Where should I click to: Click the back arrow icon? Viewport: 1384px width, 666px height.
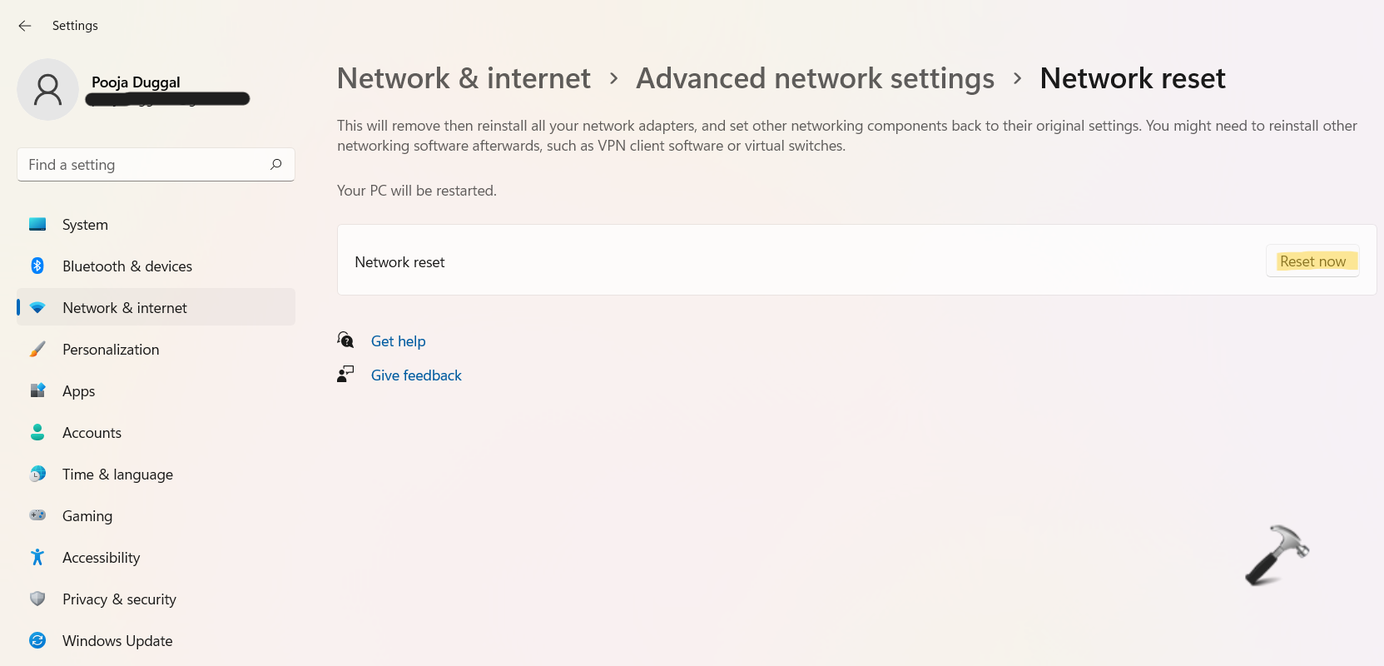(25, 26)
